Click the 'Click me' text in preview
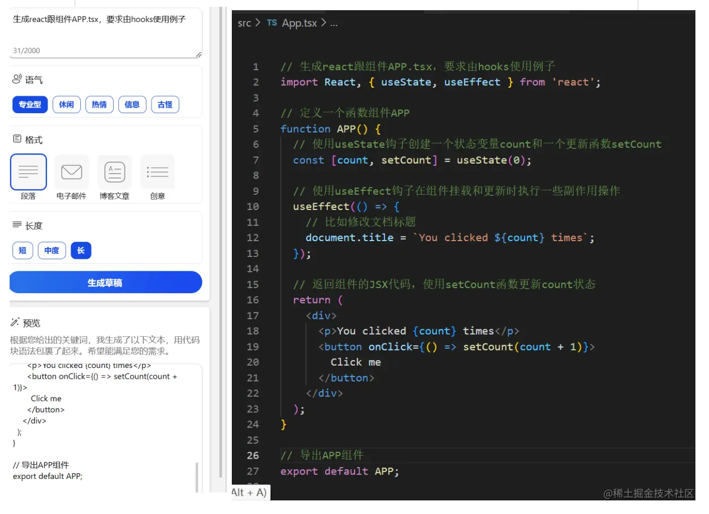The width and height of the screenshot is (709, 514). coord(46,399)
